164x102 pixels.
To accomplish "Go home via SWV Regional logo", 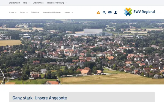I will (x=139, y=12).
